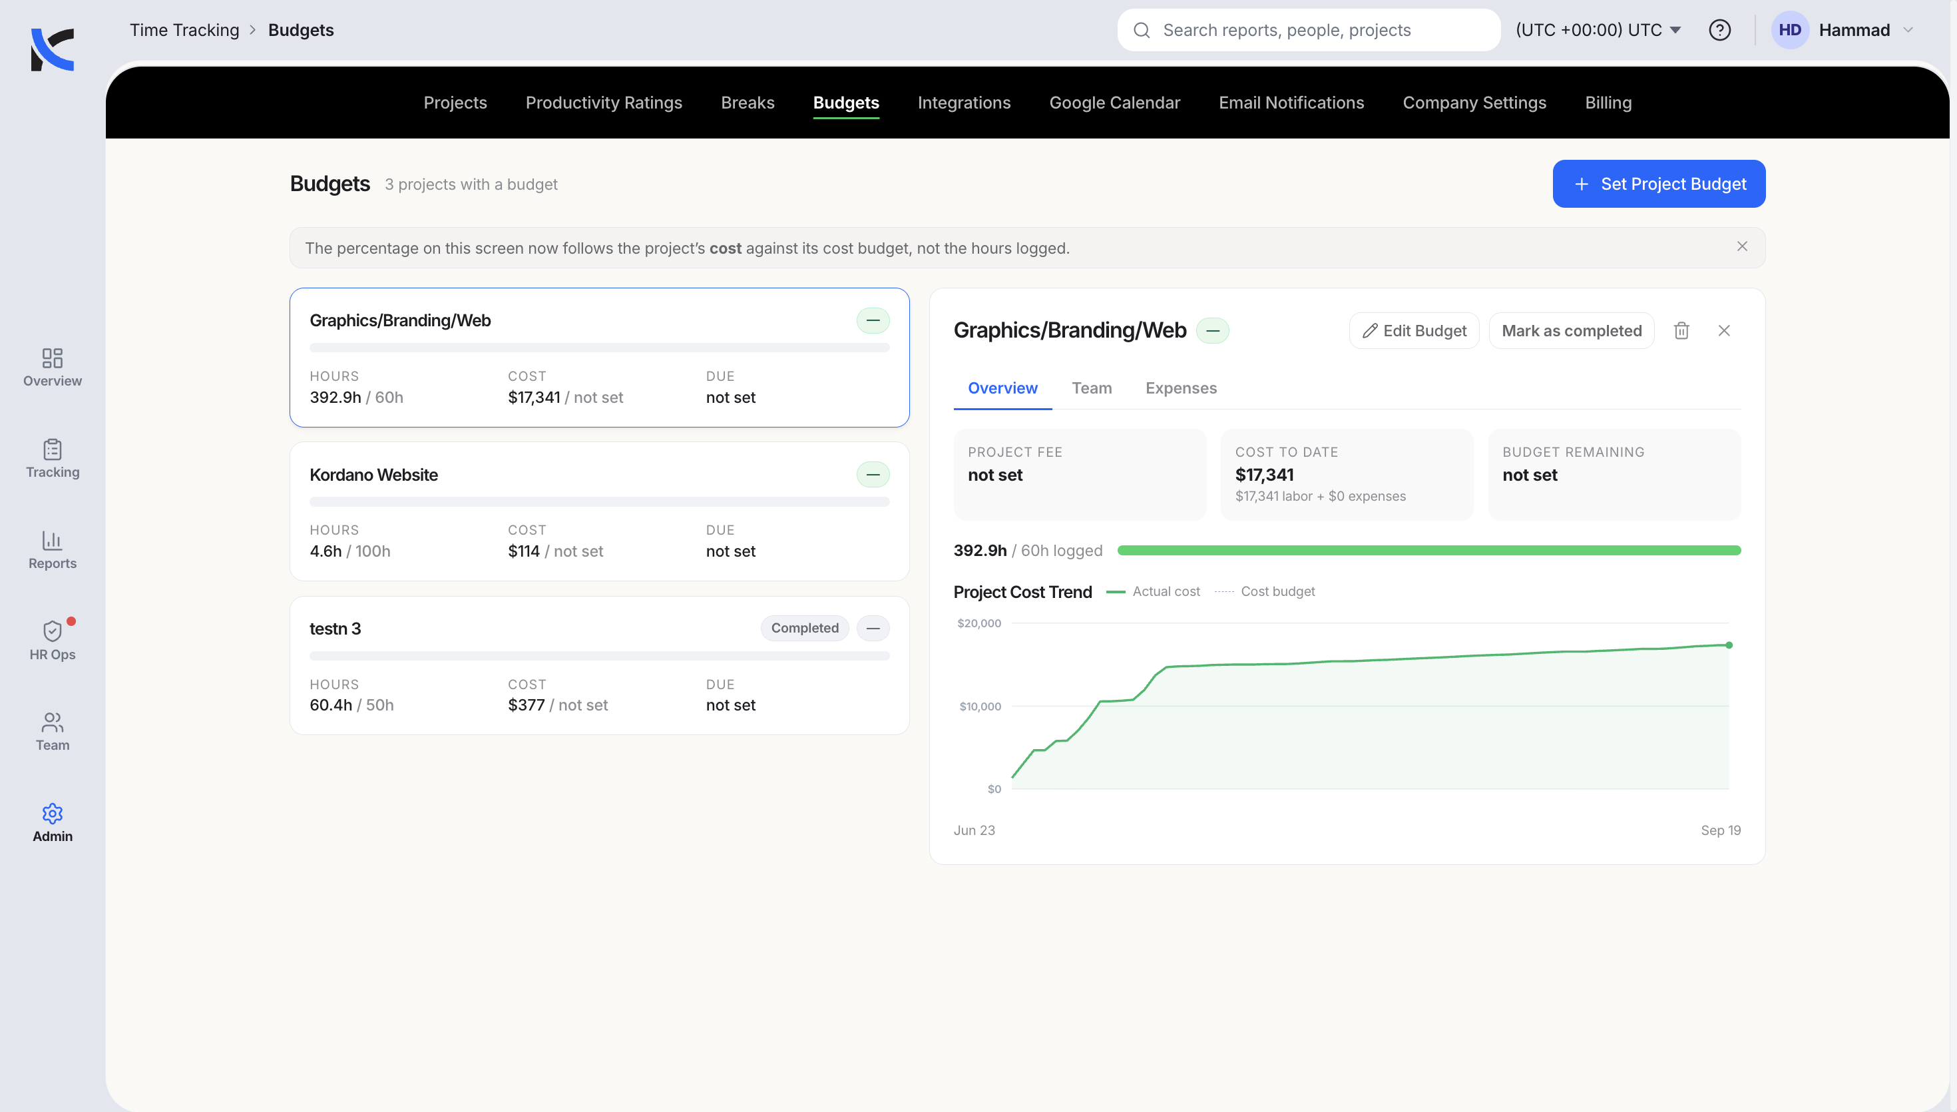Screen dimensions: 1957x1112
Task: Switch to the Team tab in detail panel
Action: coord(1092,388)
